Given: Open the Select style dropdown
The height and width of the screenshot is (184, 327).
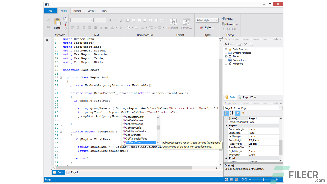Looking at the screenshot, I should pos(207,20).
